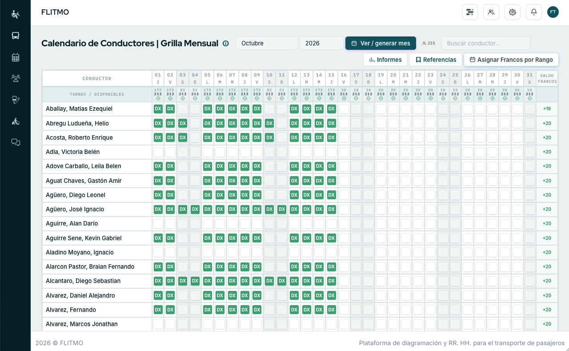The height and width of the screenshot is (351, 569).
Task: Select driver Abregu Ludueña, Helio
Action: 77,123
